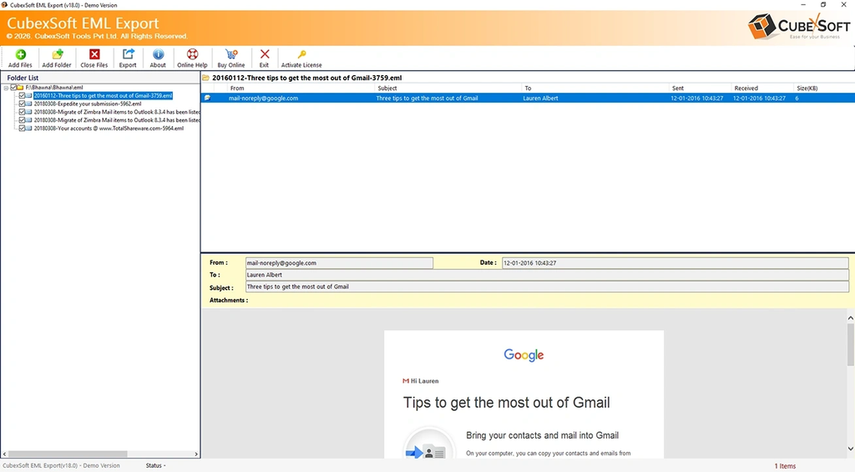Click the folder icon beside the opened file title
The width and height of the screenshot is (855, 472).
206,78
